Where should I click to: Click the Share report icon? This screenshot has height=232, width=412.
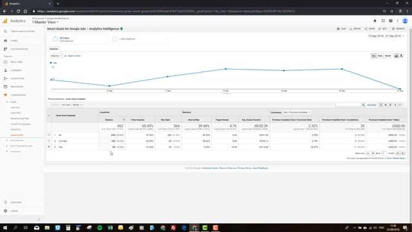point(366,28)
